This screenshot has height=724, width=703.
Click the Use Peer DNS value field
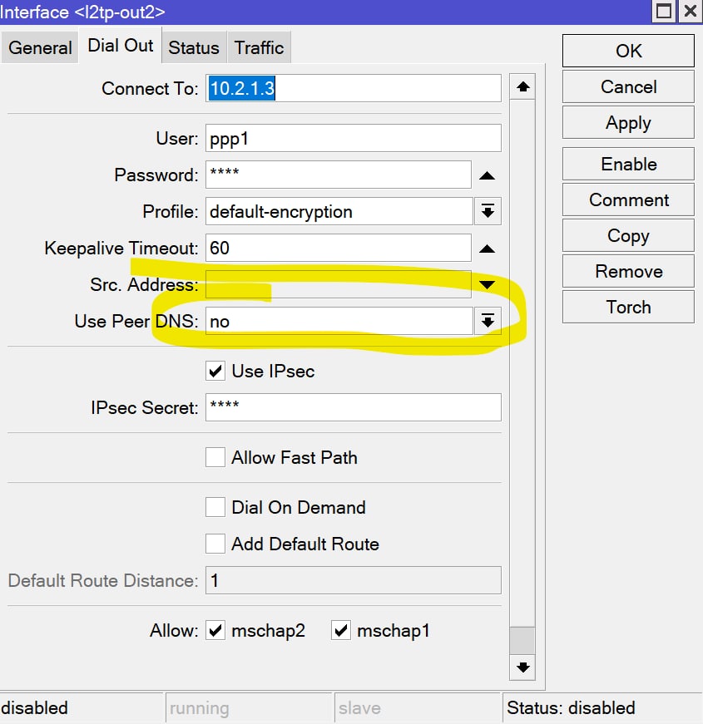pos(339,321)
